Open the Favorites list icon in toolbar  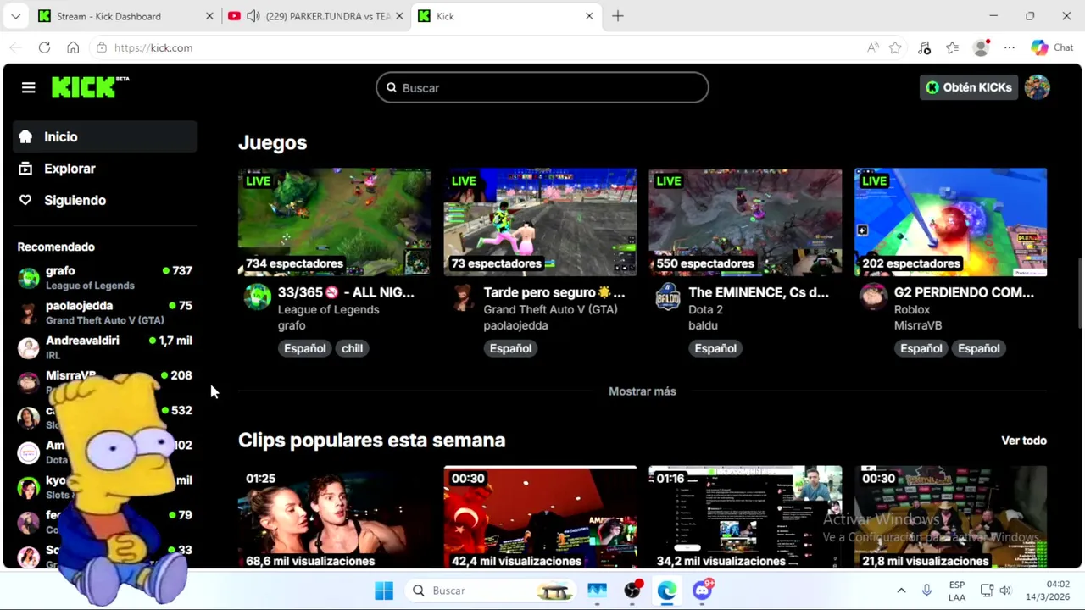coord(953,47)
